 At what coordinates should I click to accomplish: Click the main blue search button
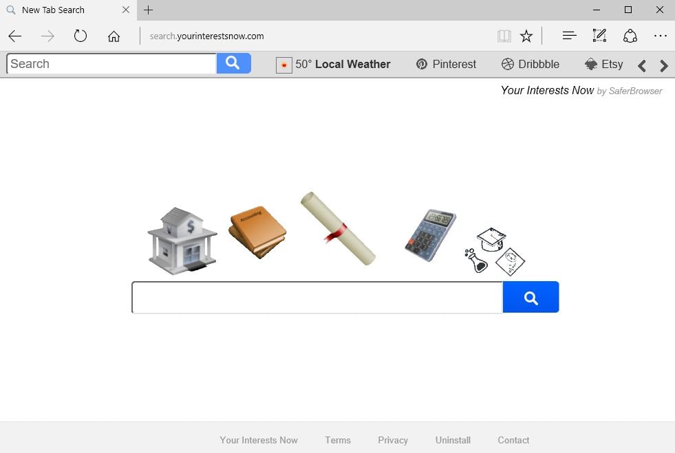pos(531,297)
